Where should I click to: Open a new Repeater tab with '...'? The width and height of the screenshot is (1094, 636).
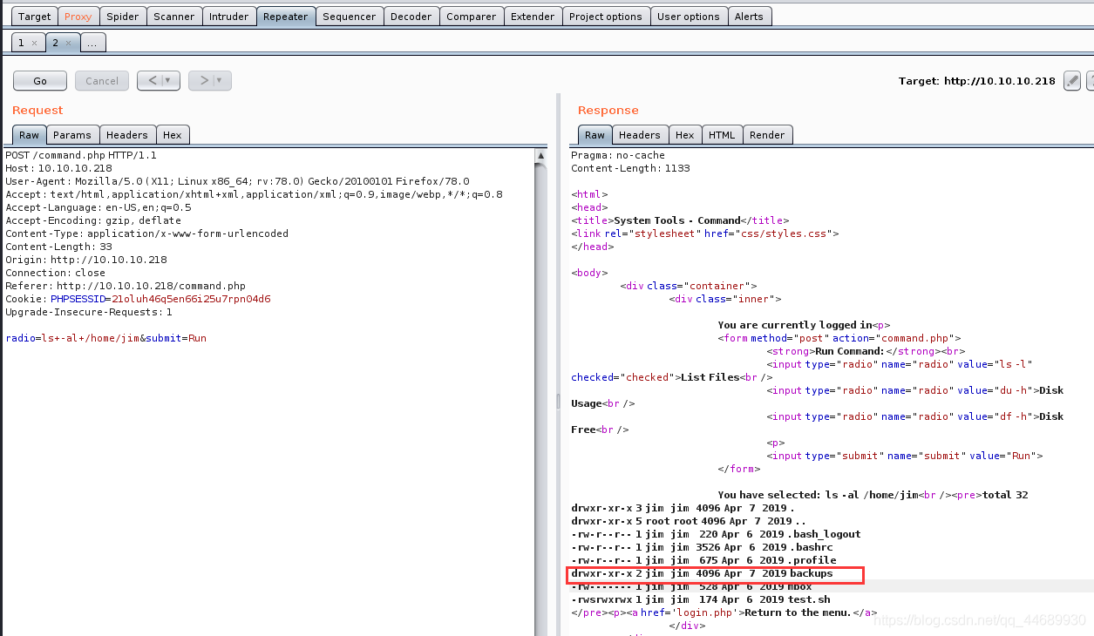pos(92,43)
